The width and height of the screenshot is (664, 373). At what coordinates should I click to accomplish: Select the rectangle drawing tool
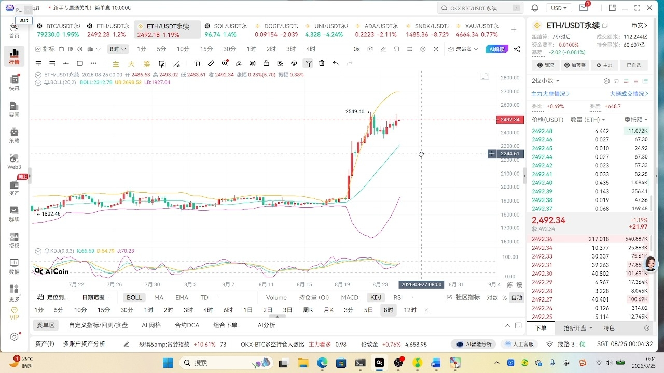pyautogui.click(x=80, y=63)
